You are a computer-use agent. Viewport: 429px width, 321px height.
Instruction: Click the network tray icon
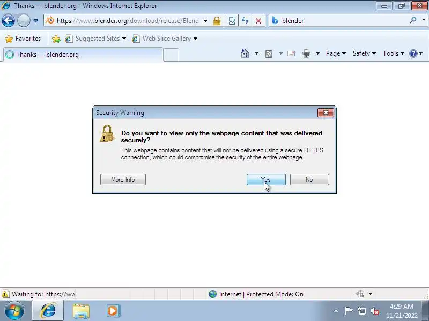[x=361, y=311]
